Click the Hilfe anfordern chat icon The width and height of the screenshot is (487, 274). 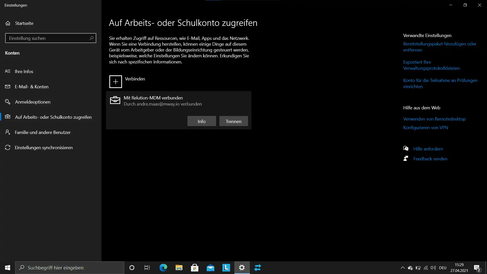click(x=406, y=149)
